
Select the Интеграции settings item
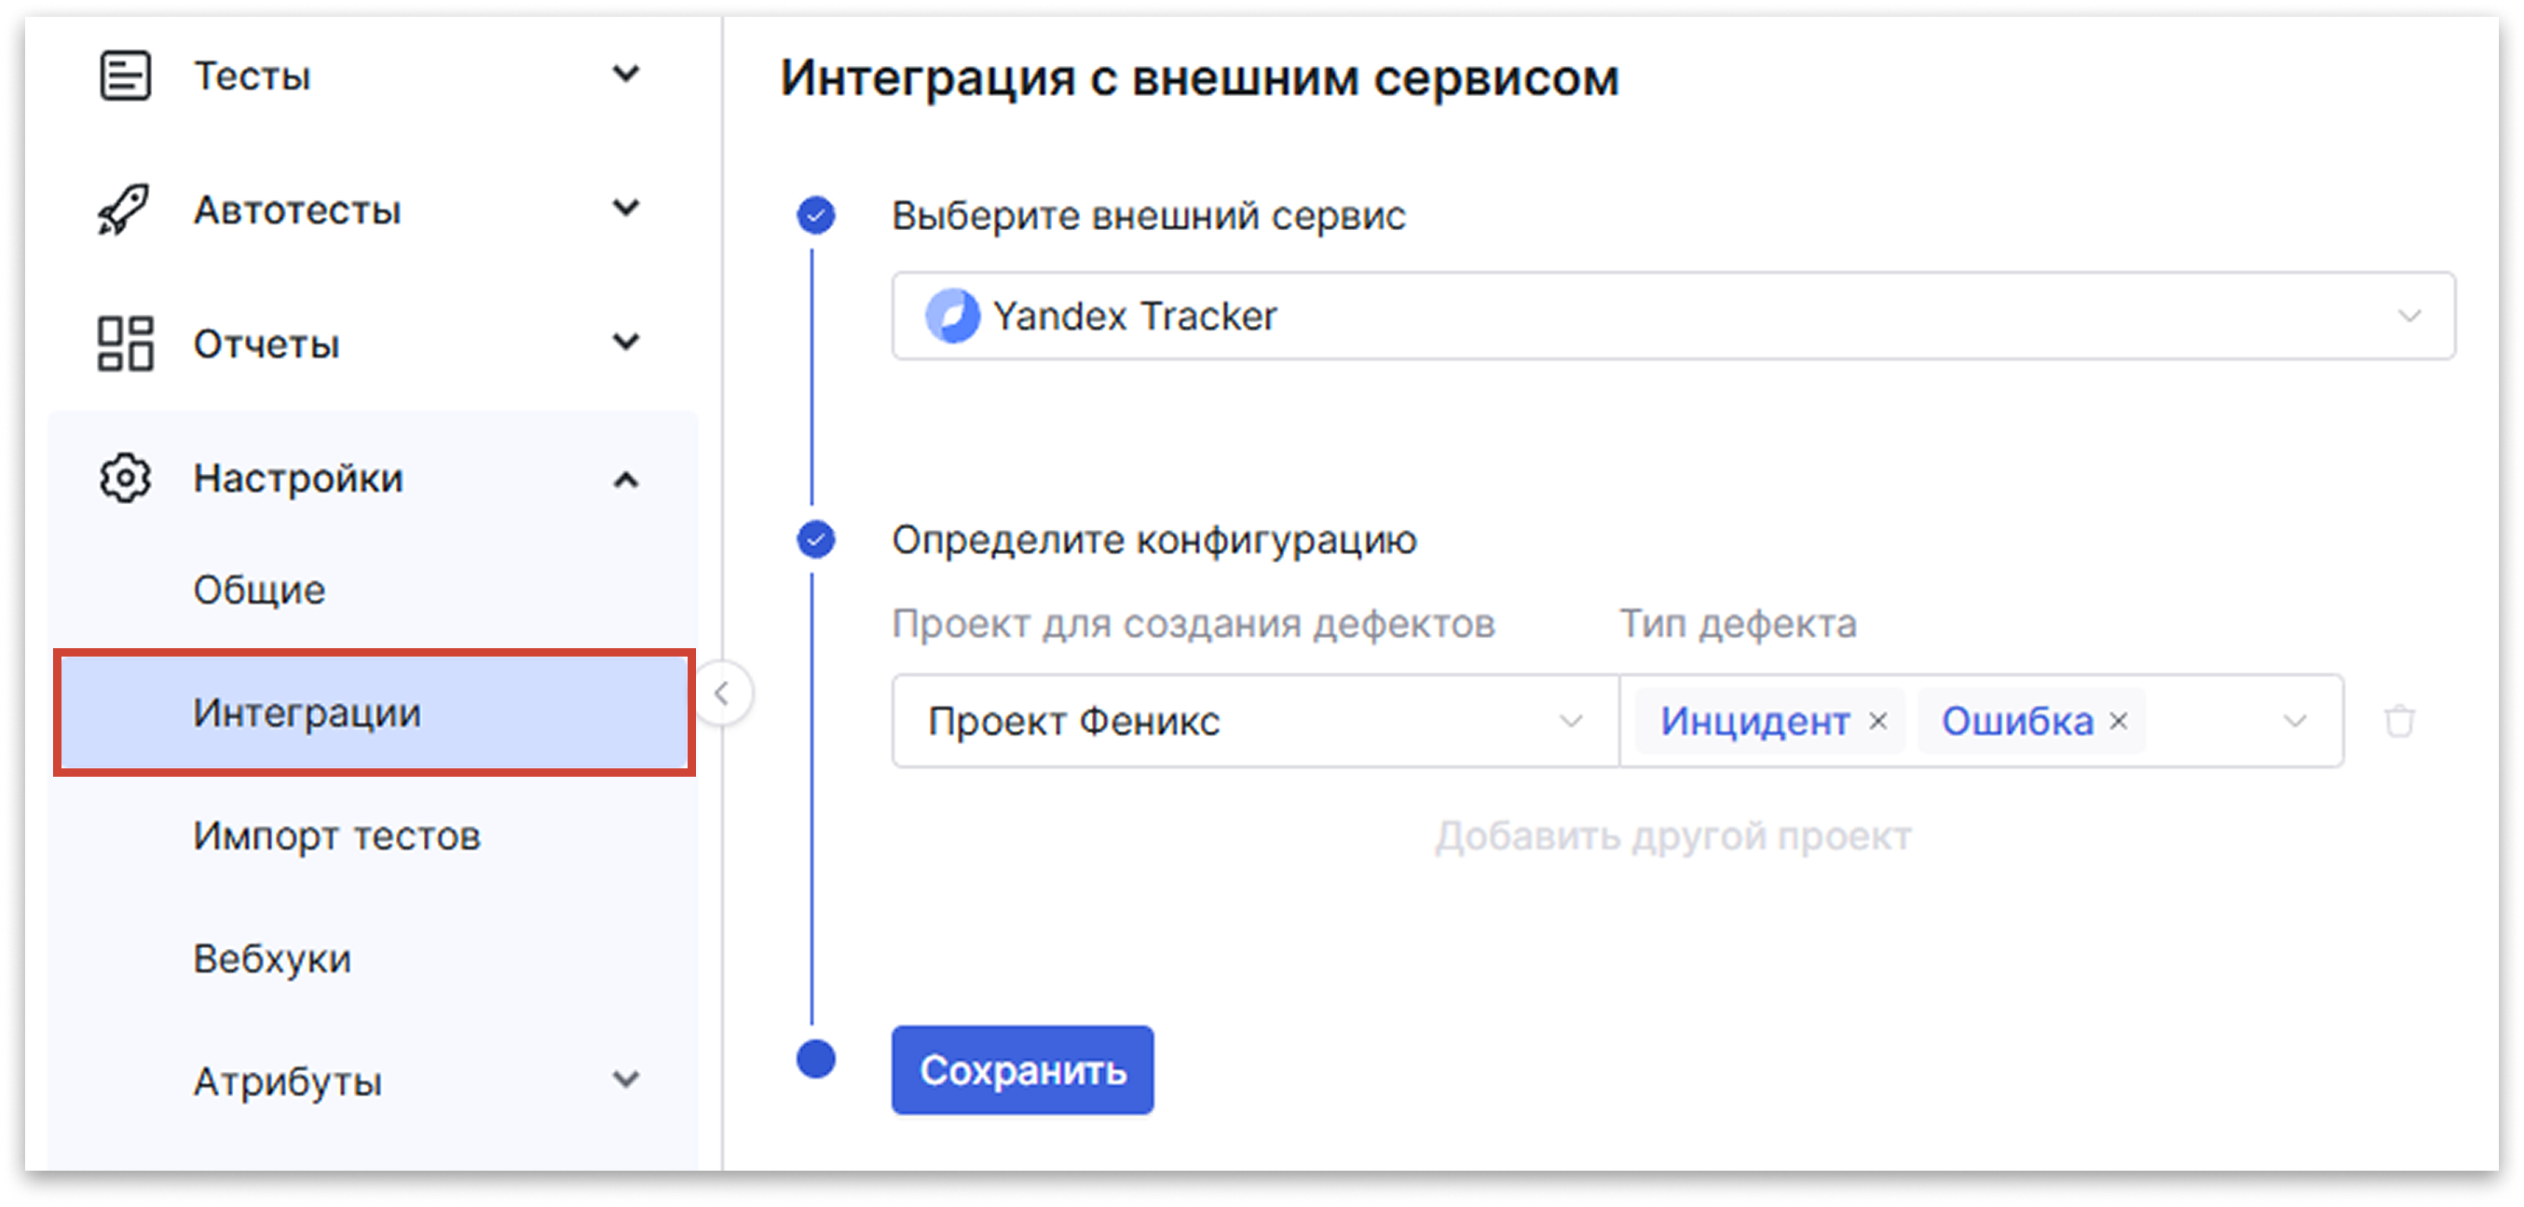(x=375, y=712)
